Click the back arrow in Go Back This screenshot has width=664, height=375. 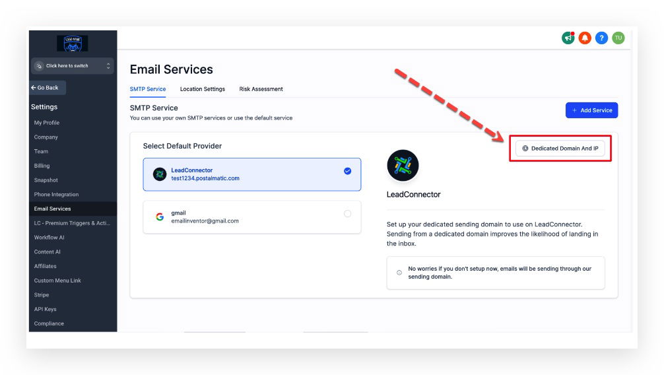click(x=34, y=88)
